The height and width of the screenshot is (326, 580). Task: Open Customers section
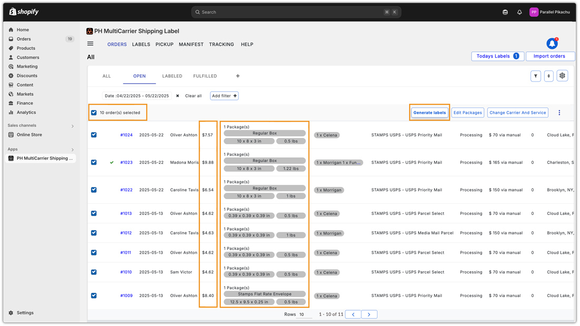tap(28, 57)
